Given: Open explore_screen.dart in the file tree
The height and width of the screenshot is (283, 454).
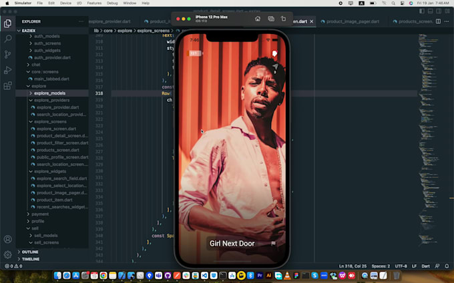Looking at the screenshot, I should [56, 129].
